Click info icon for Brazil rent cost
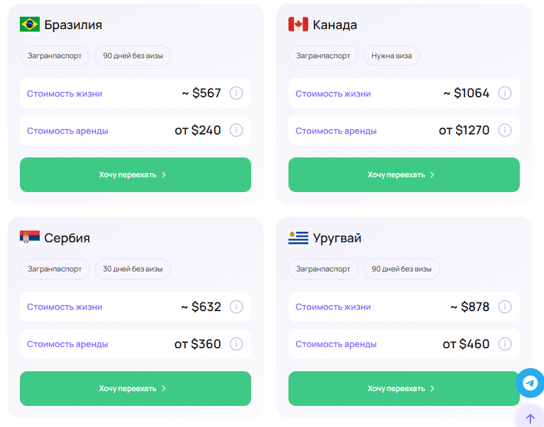Viewport: 544px width, 427px height. (236, 130)
